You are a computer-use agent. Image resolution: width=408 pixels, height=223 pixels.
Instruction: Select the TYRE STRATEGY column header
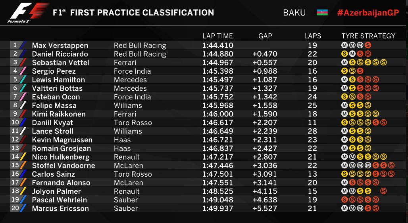pos(368,36)
